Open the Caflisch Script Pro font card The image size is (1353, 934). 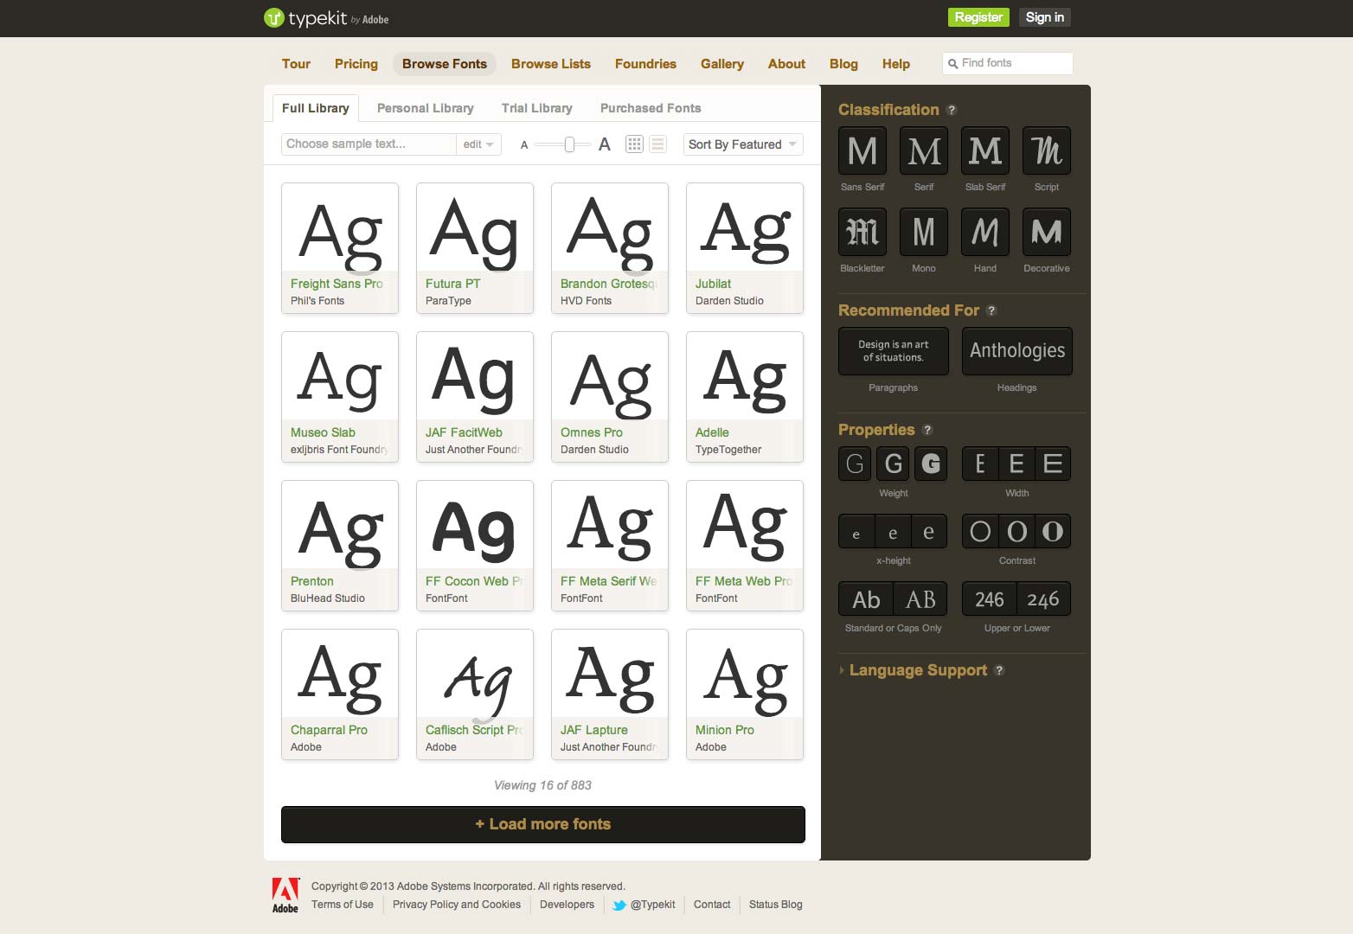pos(475,694)
